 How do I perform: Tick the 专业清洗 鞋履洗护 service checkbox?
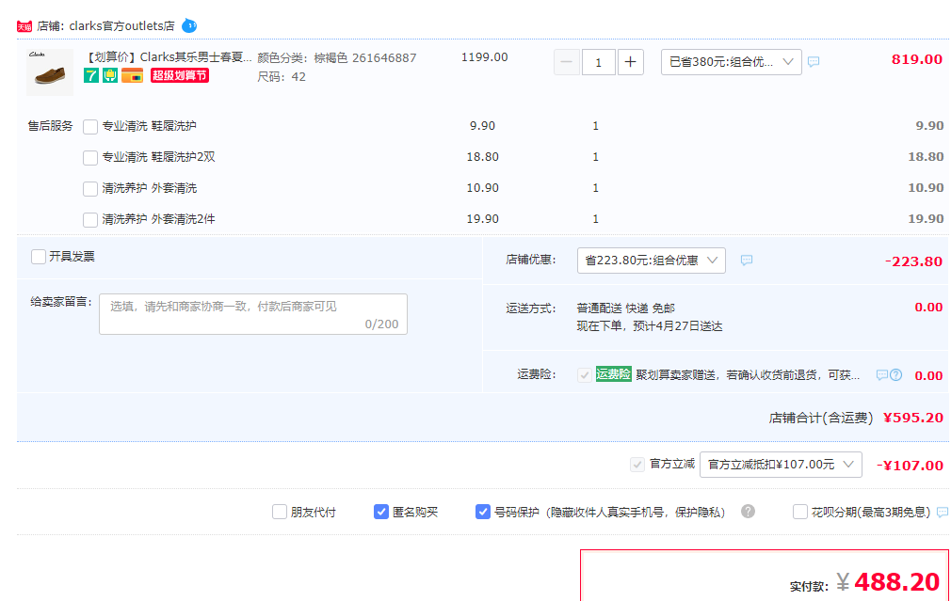[x=90, y=127]
